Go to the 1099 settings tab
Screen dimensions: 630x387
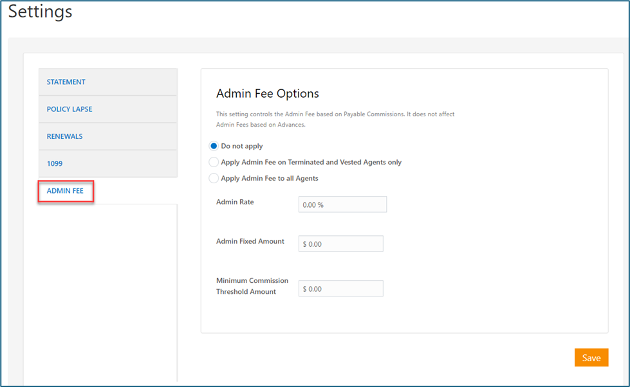click(107, 163)
